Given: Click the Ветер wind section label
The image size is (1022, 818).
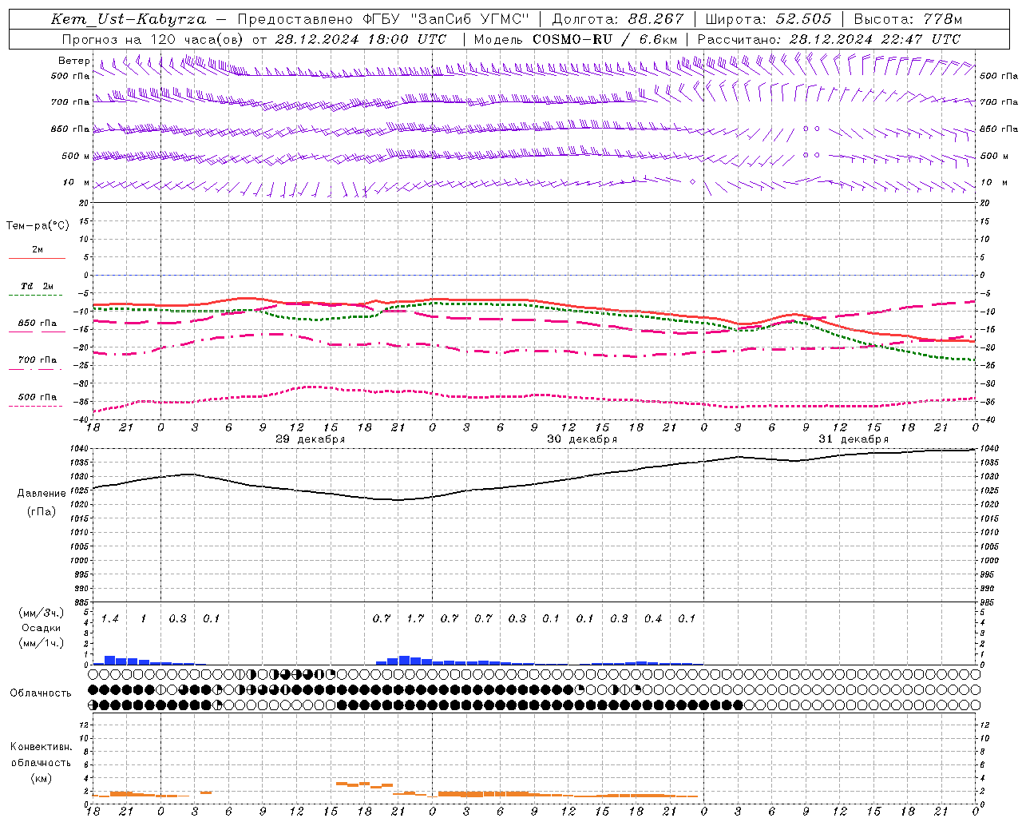Looking at the screenshot, I should (74, 61).
